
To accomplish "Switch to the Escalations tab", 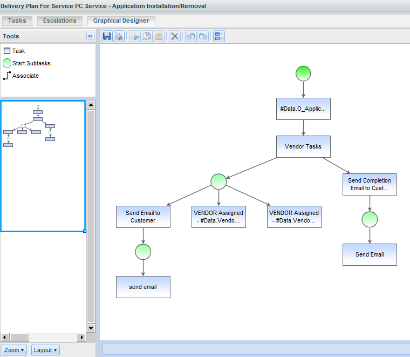I will coord(60,21).
